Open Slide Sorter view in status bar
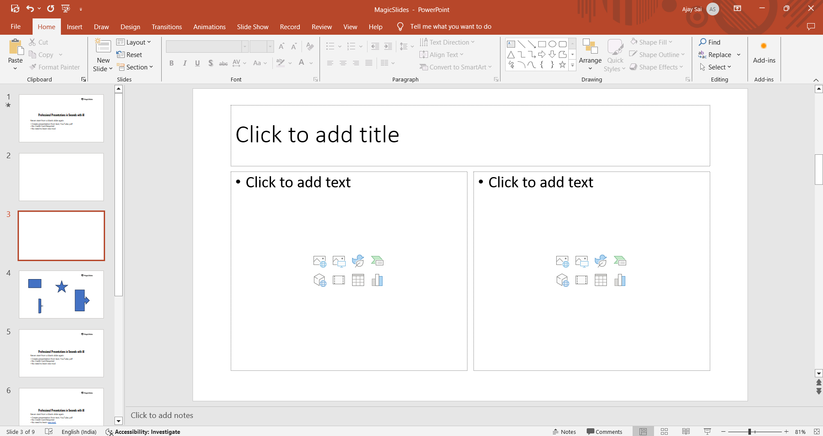 tap(664, 432)
